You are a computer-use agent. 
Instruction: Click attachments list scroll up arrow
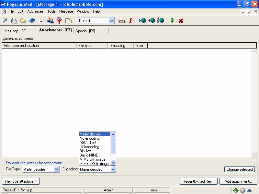click(254, 51)
